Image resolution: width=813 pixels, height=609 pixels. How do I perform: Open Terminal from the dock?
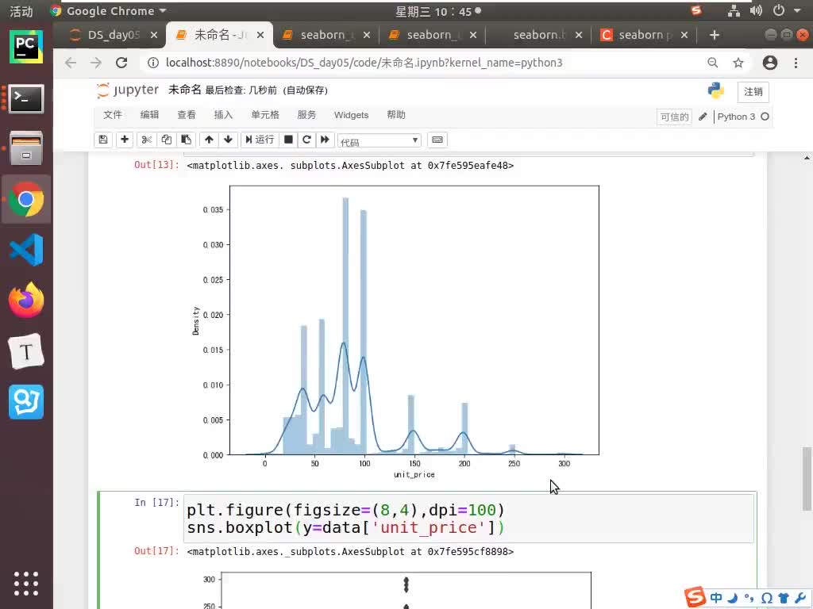26,98
